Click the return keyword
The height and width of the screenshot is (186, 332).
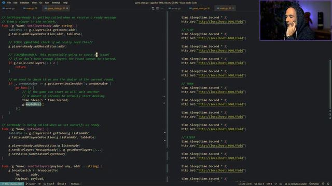(20, 67)
